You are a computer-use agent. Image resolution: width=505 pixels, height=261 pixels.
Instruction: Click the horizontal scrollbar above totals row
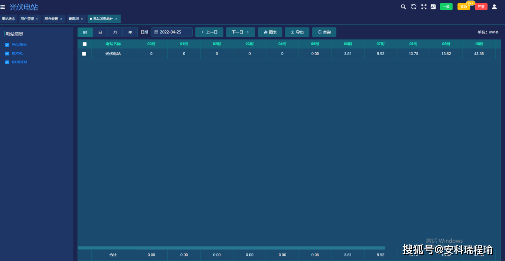click(231, 248)
